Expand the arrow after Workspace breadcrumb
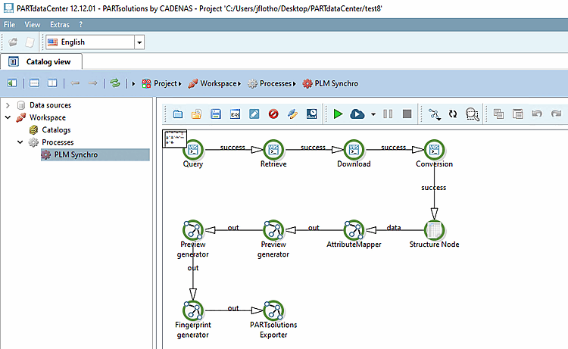Screen dimensions: 568x349 (x=239, y=83)
